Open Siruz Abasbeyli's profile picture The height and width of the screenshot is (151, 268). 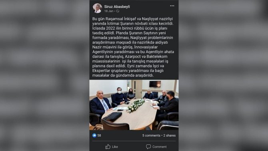pyautogui.click(x=98, y=8)
